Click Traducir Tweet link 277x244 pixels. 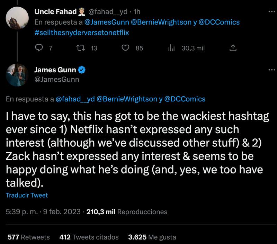tap(27, 195)
